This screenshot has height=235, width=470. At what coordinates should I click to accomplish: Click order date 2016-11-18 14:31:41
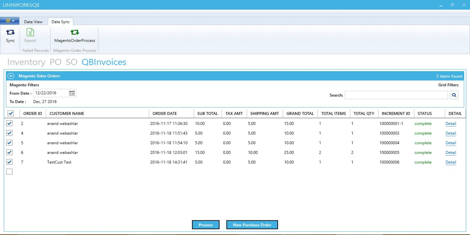pyautogui.click(x=169, y=162)
